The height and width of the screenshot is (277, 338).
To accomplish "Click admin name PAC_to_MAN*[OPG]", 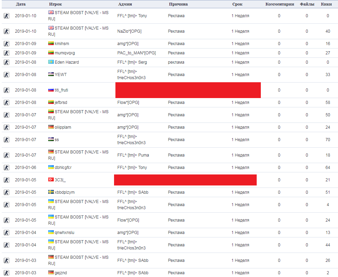I will coord(137,53).
